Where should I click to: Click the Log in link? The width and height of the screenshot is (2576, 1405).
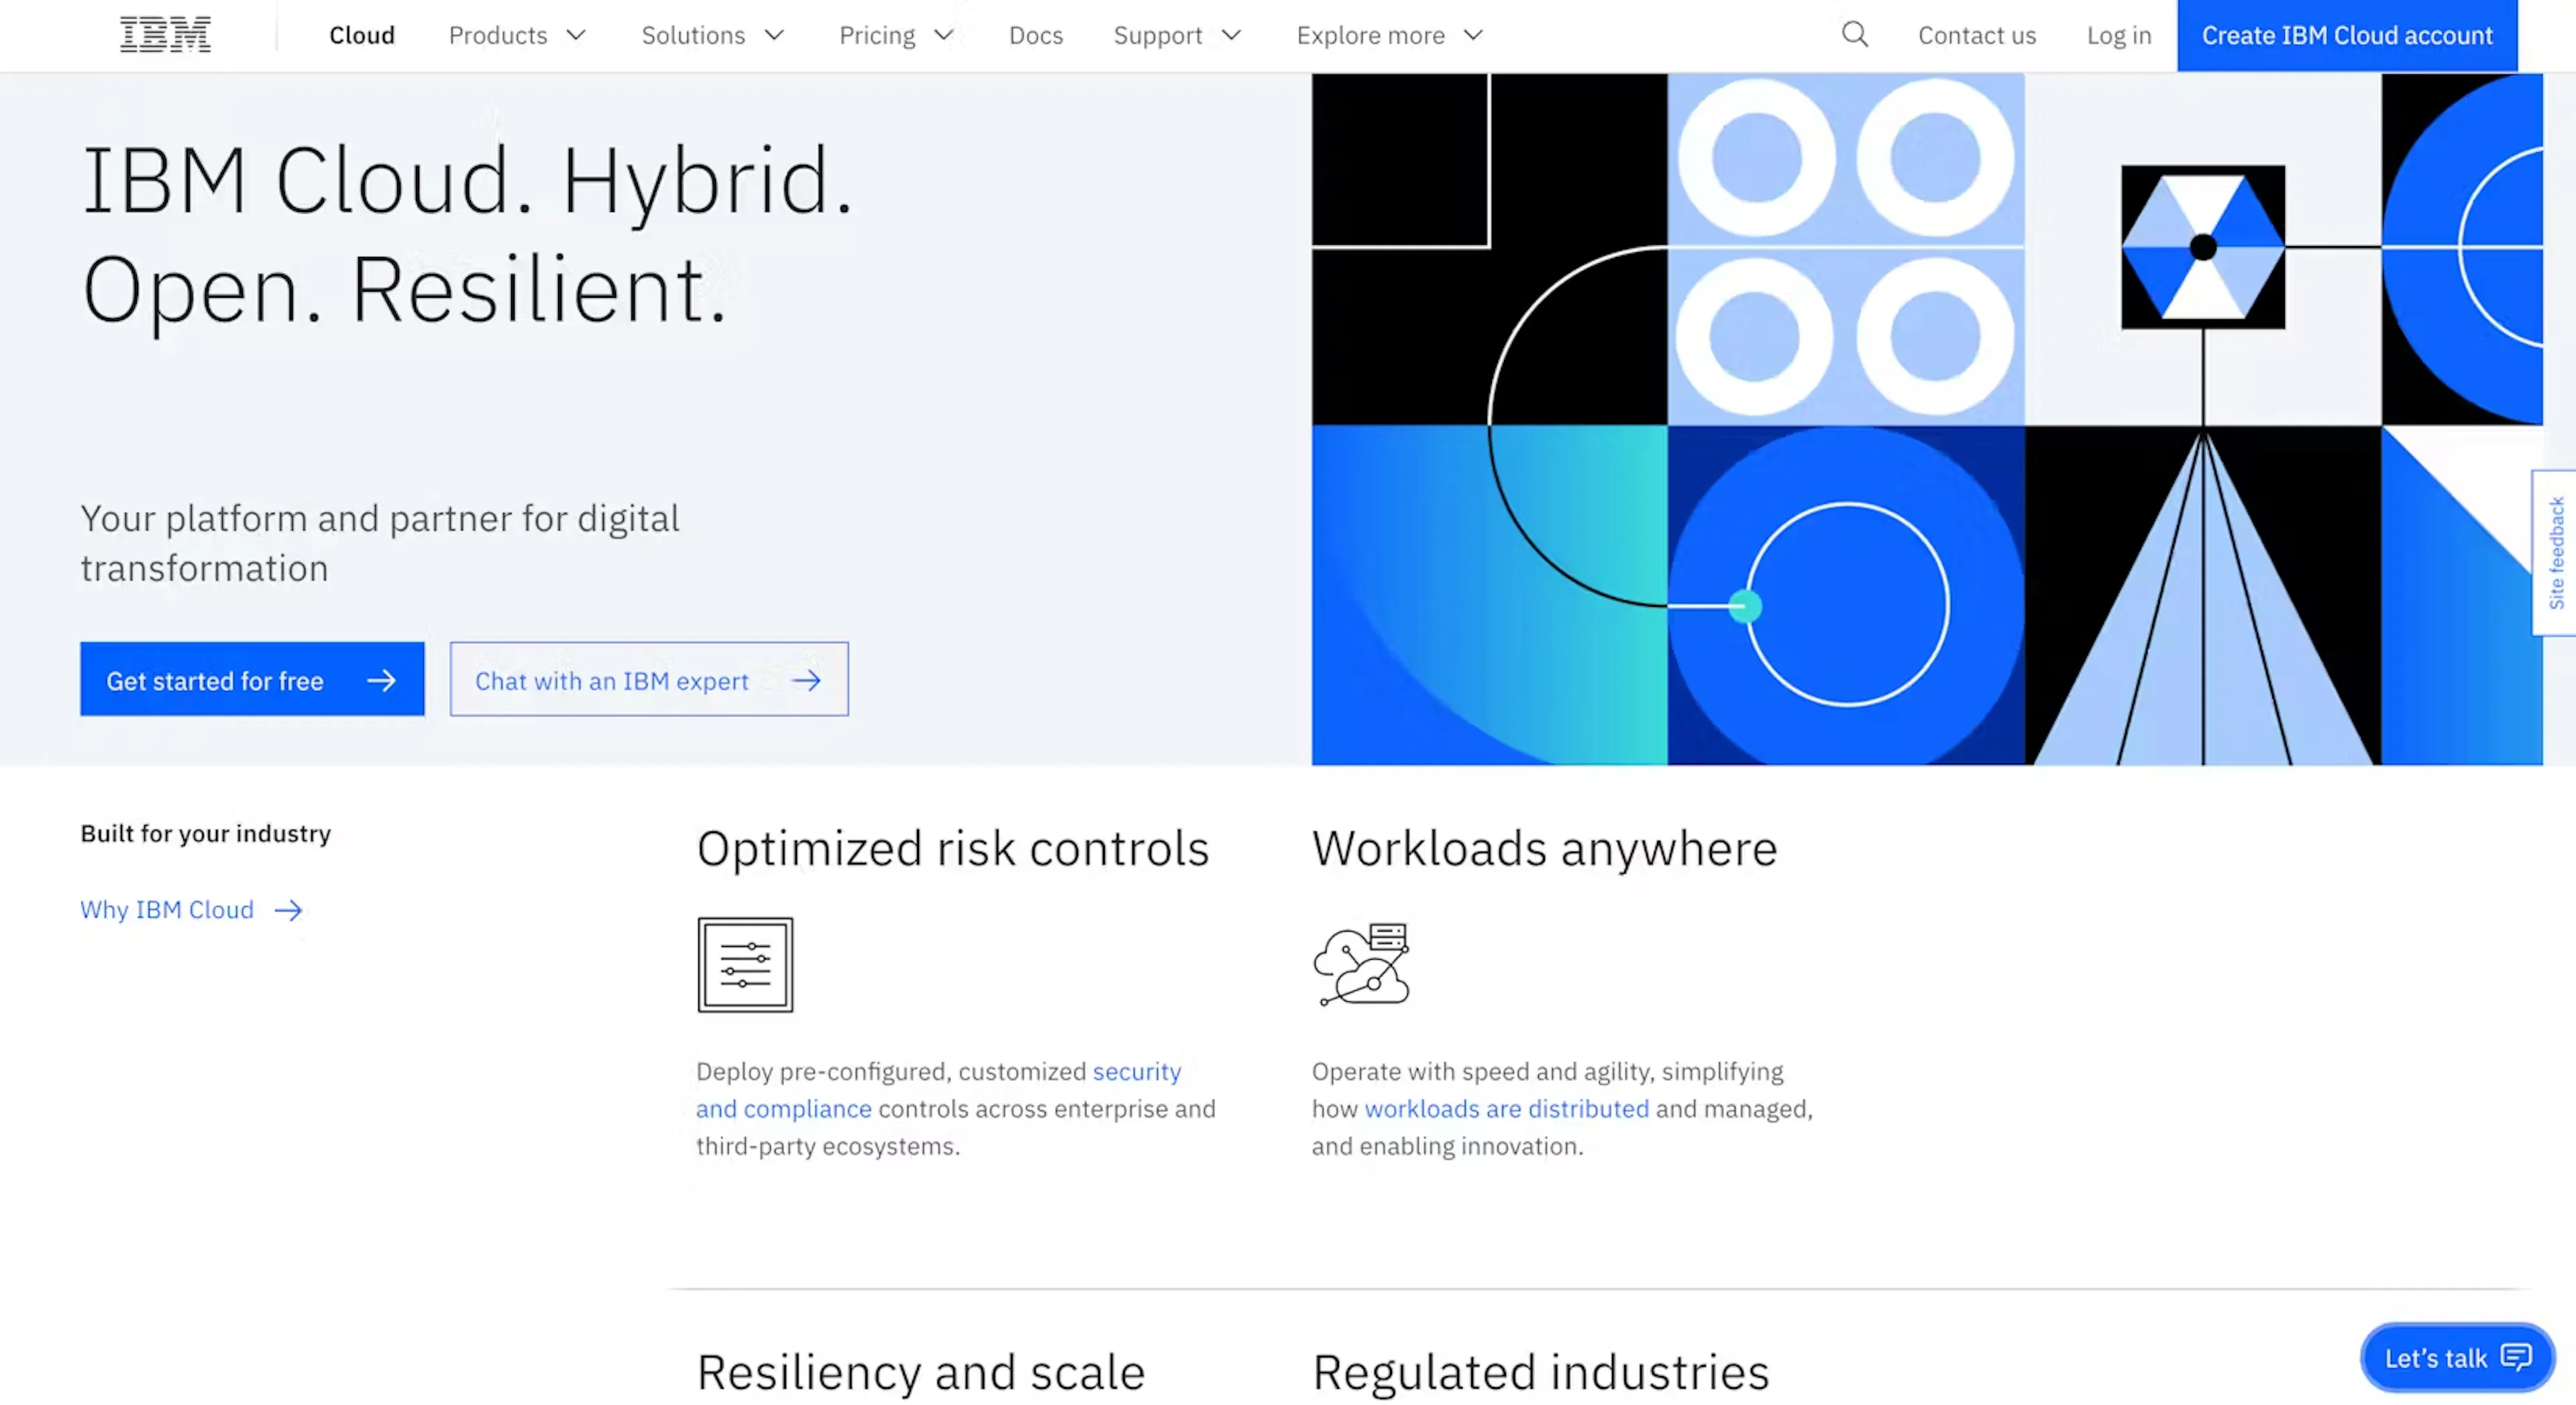coord(2118,36)
